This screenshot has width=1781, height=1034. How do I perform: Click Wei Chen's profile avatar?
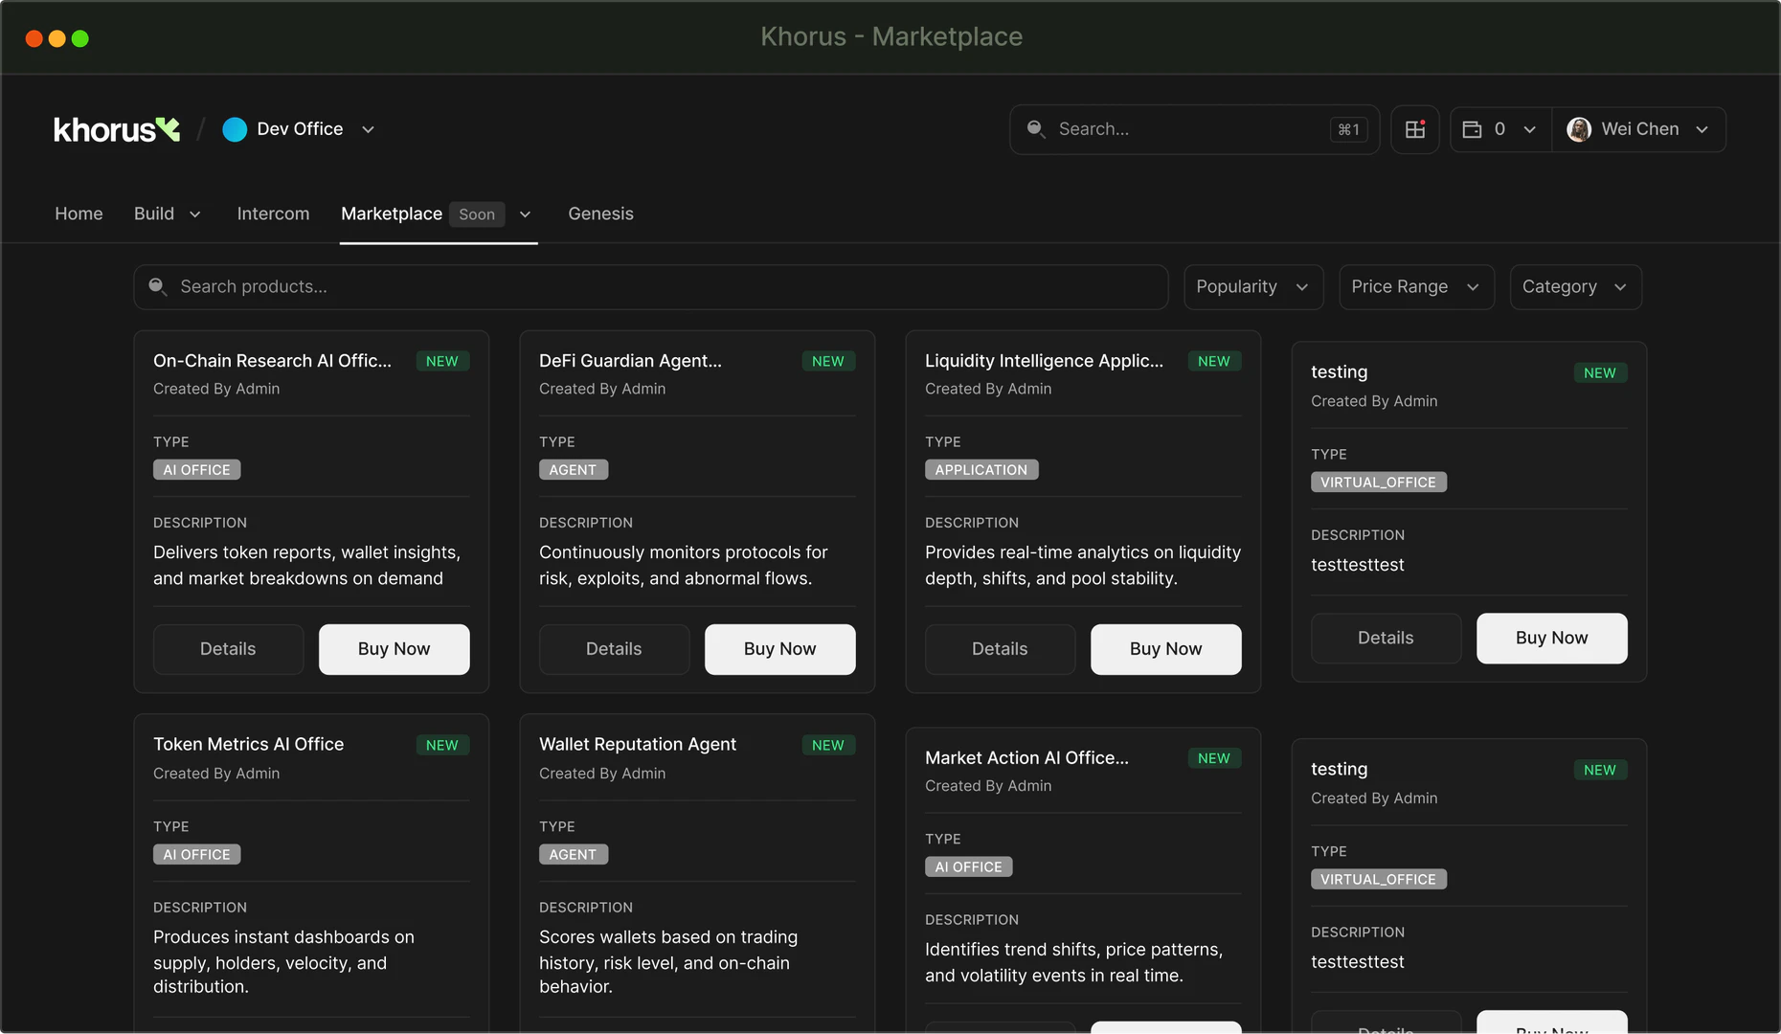point(1579,129)
